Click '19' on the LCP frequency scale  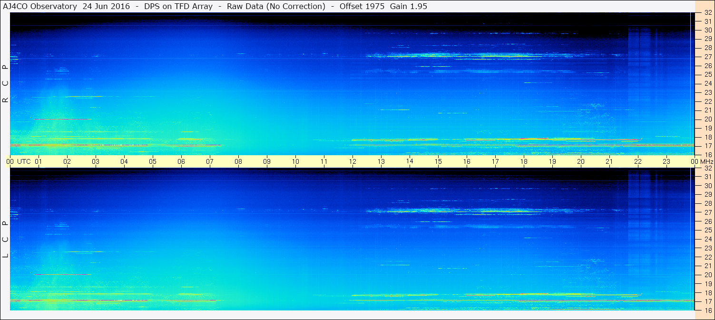tap(708, 284)
